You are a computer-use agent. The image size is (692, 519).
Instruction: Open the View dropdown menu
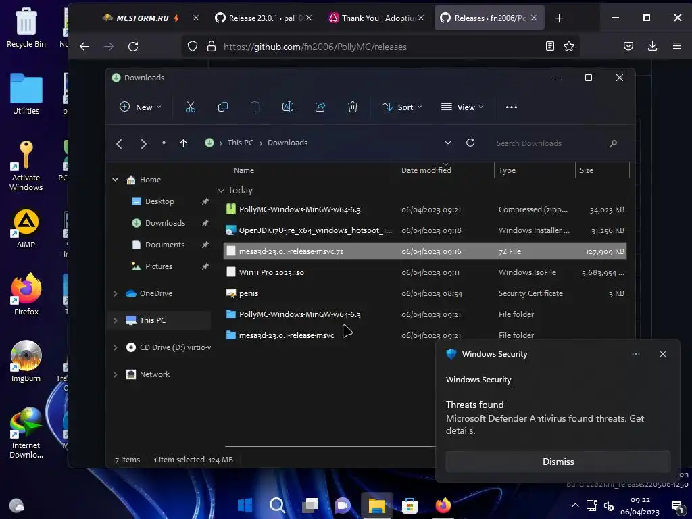[x=462, y=107]
